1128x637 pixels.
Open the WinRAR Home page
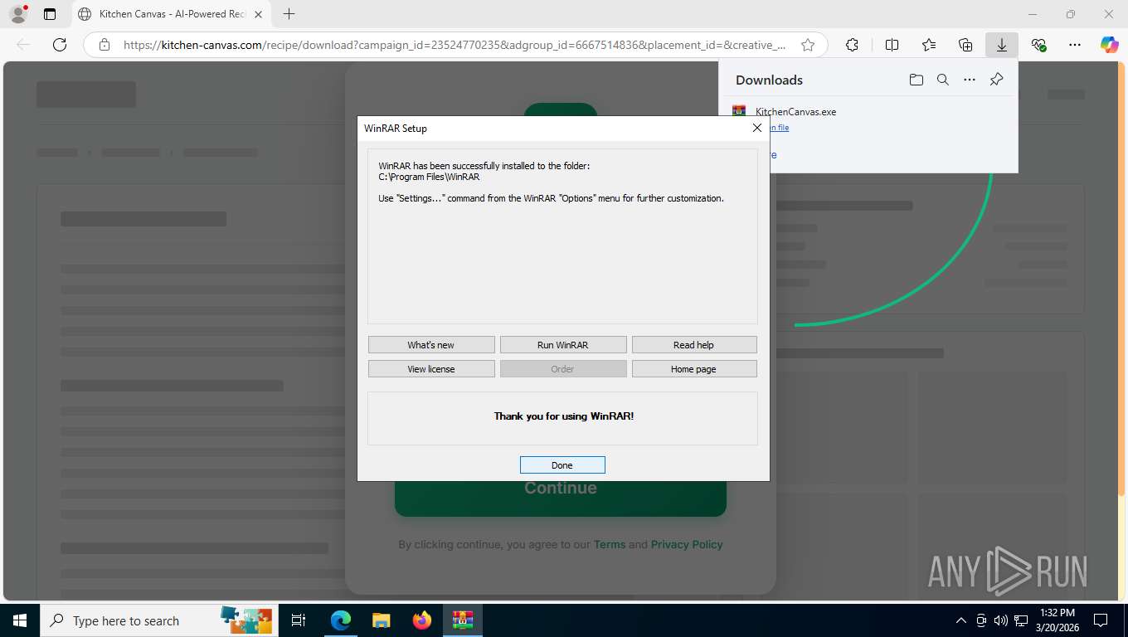click(x=693, y=369)
